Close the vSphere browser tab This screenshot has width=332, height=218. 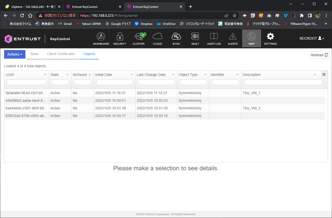coord(59,7)
